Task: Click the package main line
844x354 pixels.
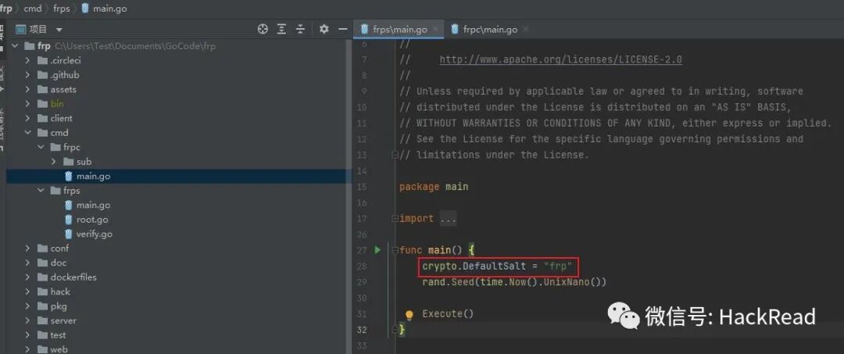Action: point(434,187)
